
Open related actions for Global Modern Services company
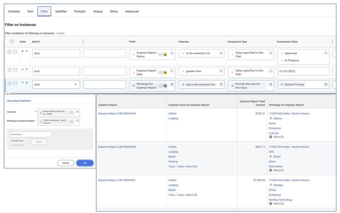[x=72, y=113]
